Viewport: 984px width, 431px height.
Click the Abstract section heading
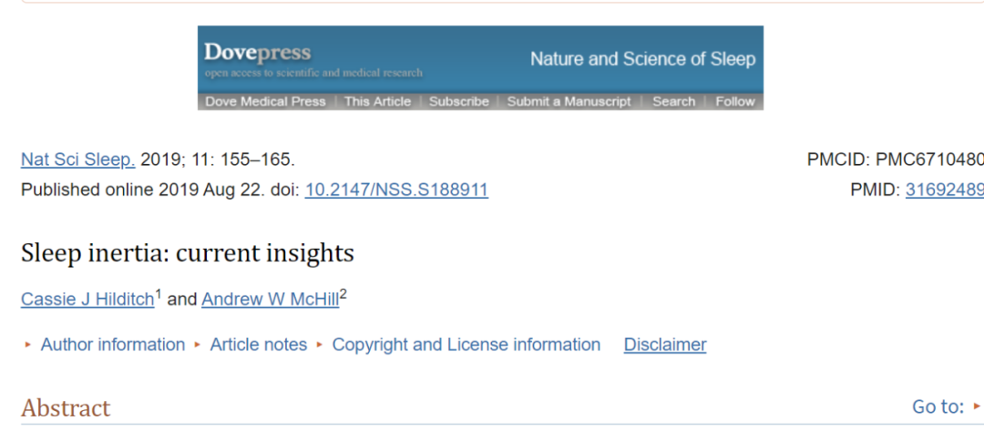click(66, 408)
